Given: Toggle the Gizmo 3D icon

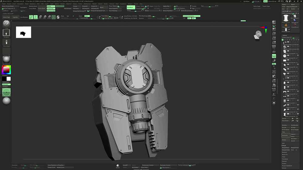Looking at the screenshot, I should tap(54, 17).
